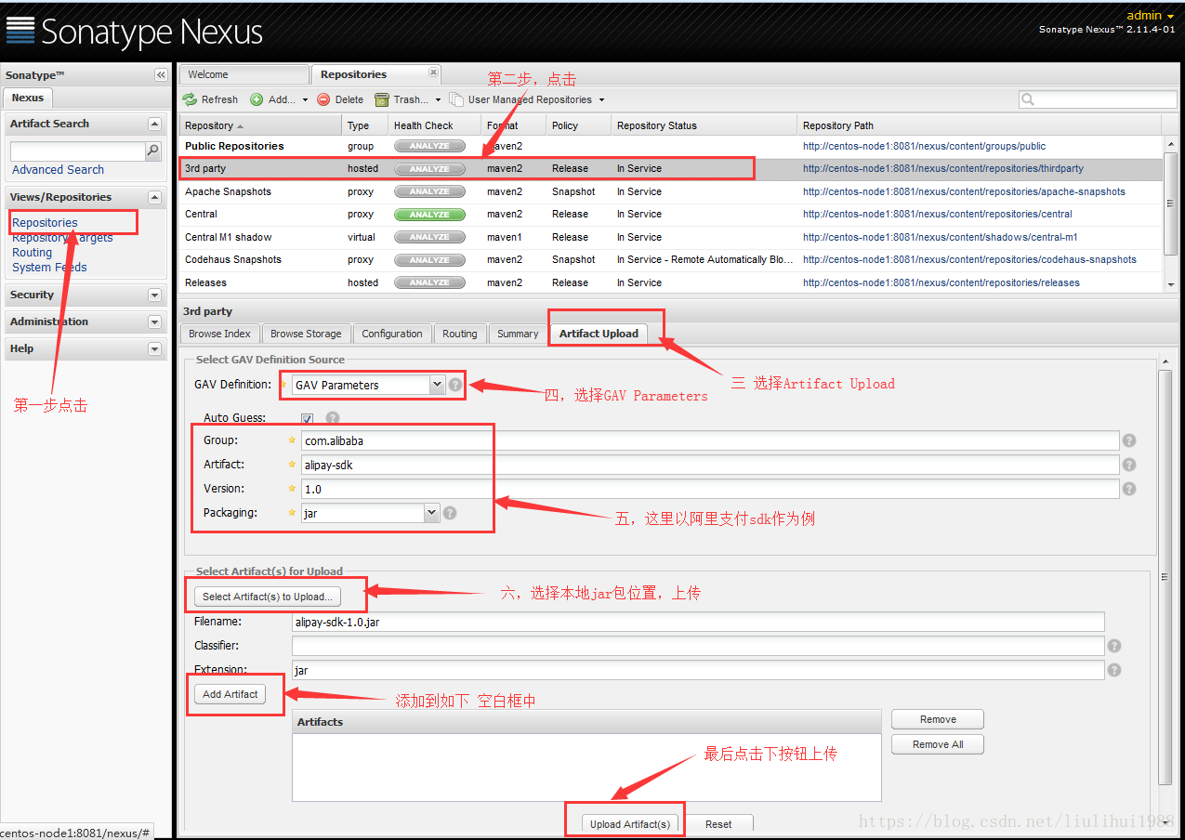
Task: Click ANALYZE badge for Apache Snapshots
Action: tap(429, 191)
